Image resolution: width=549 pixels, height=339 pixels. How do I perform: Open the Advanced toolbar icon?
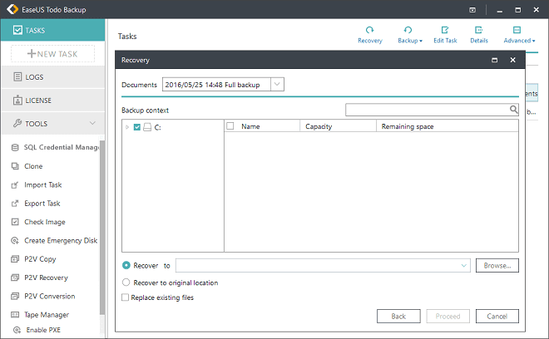(517, 30)
